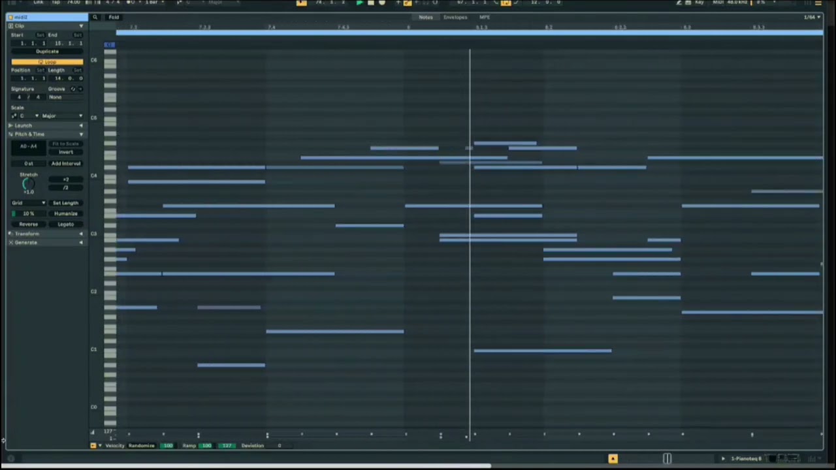Click Set next to Position
The height and width of the screenshot is (470, 836).
pos(40,70)
